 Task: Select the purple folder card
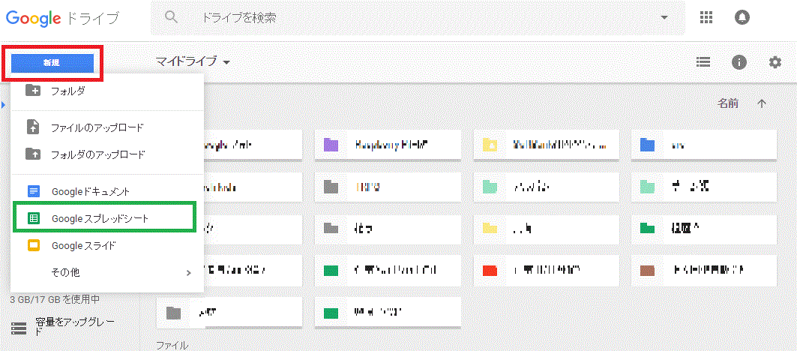click(388, 145)
